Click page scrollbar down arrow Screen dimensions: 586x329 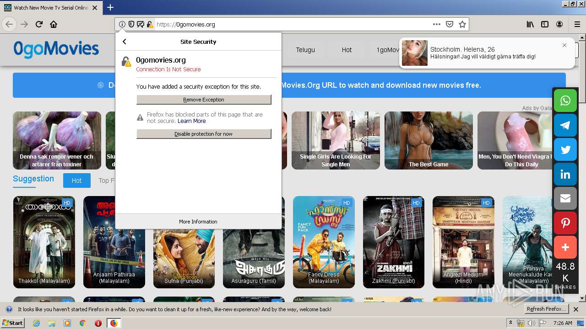click(582, 298)
